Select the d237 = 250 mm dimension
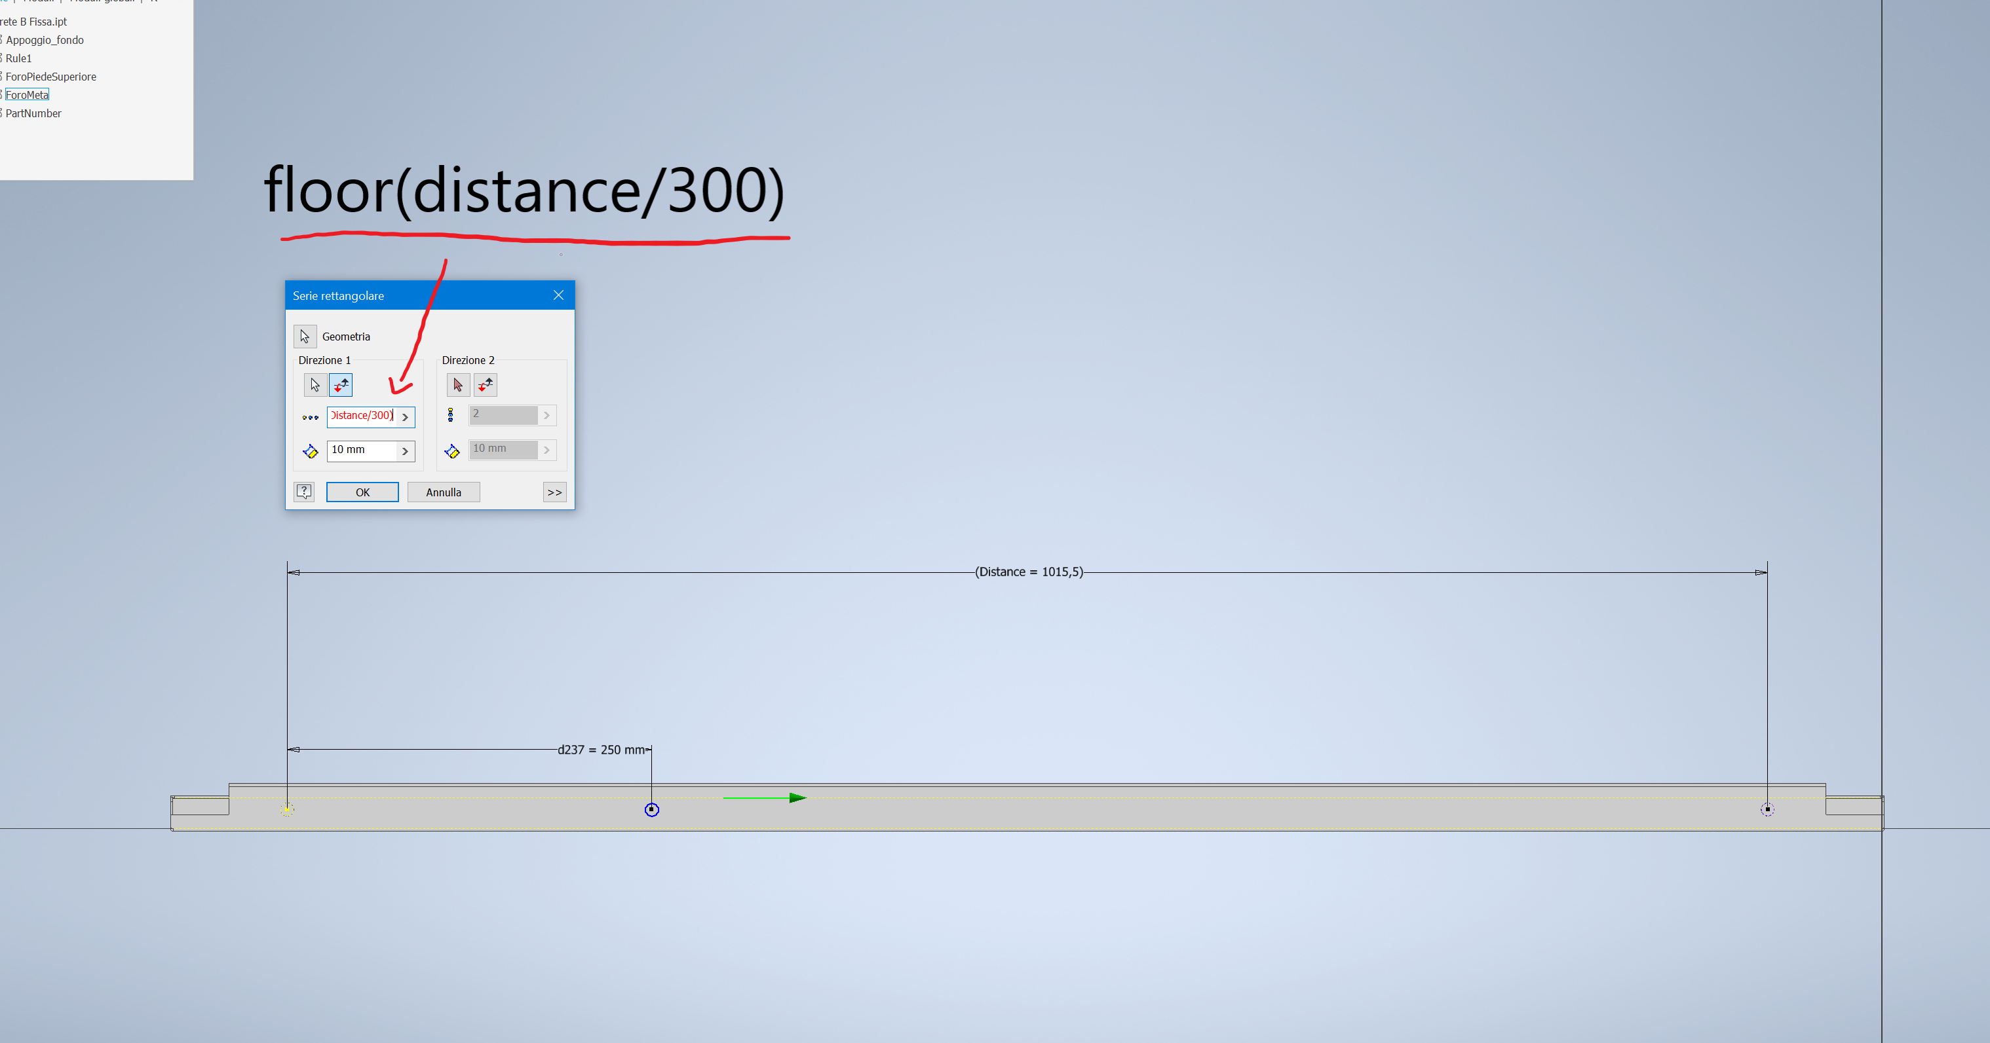 point(601,749)
